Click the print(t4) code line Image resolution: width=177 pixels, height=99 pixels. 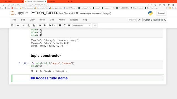[x=36, y=35]
